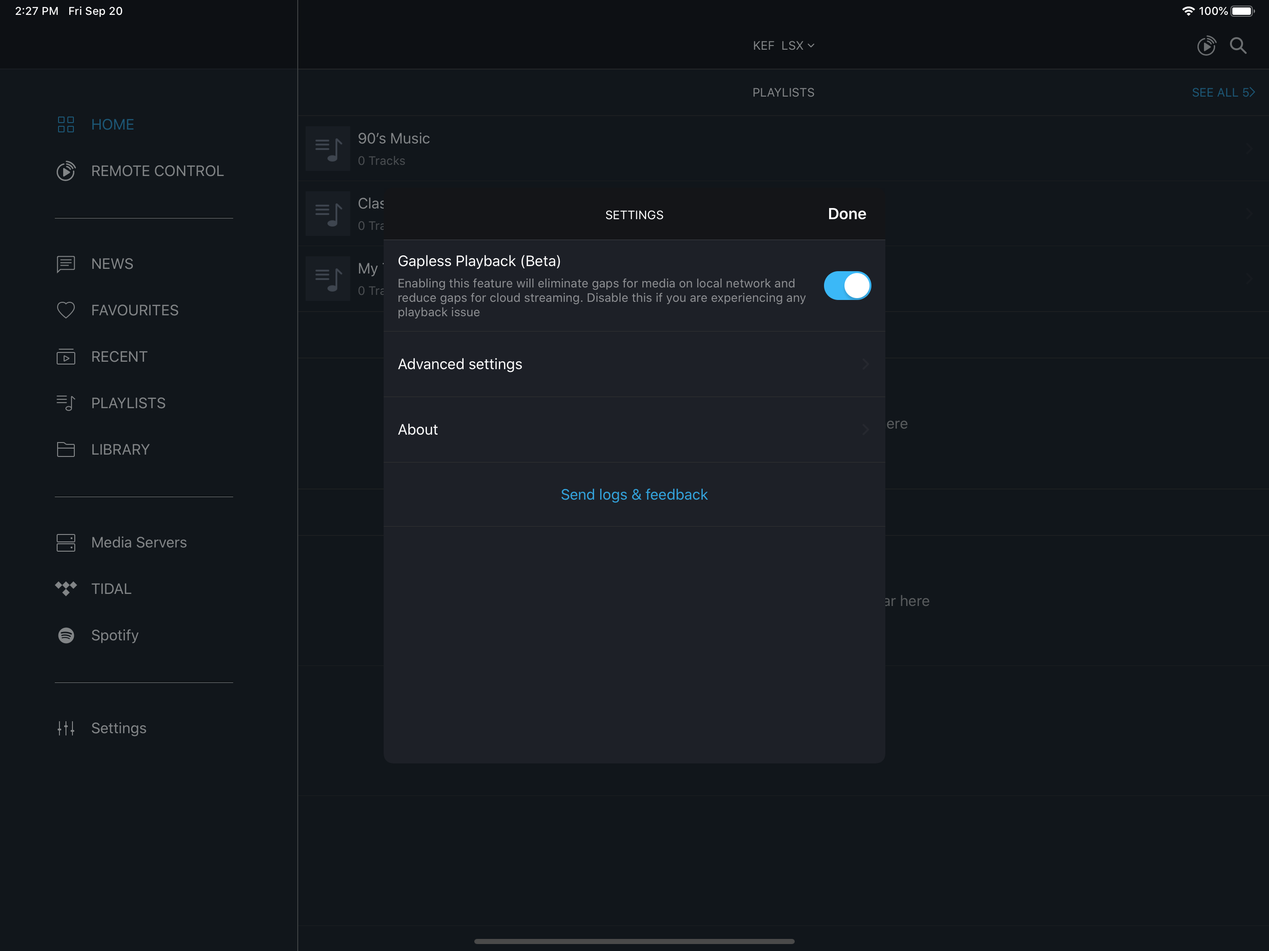Open LIBRARY from the sidebar

pyautogui.click(x=120, y=449)
